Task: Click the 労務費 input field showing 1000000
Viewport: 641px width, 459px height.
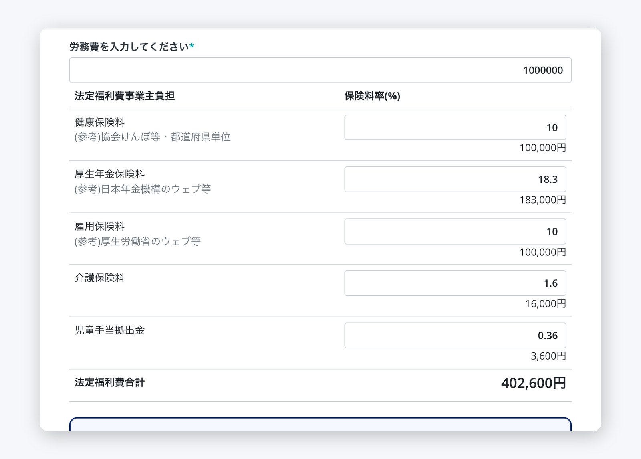Action: (x=320, y=70)
